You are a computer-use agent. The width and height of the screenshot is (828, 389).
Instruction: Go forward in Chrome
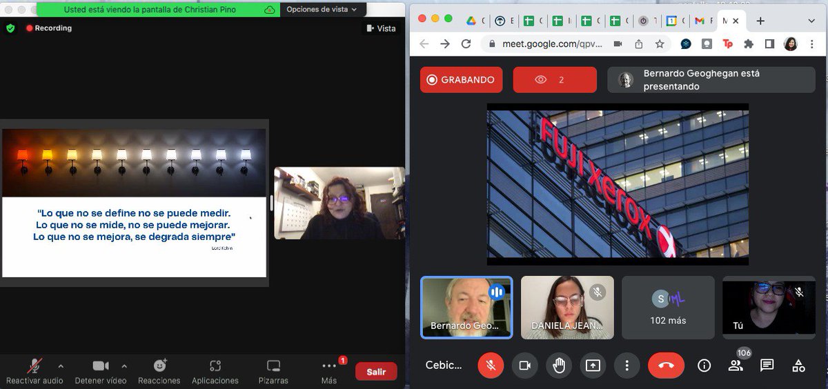pyautogui.click(x=445, y=43)
